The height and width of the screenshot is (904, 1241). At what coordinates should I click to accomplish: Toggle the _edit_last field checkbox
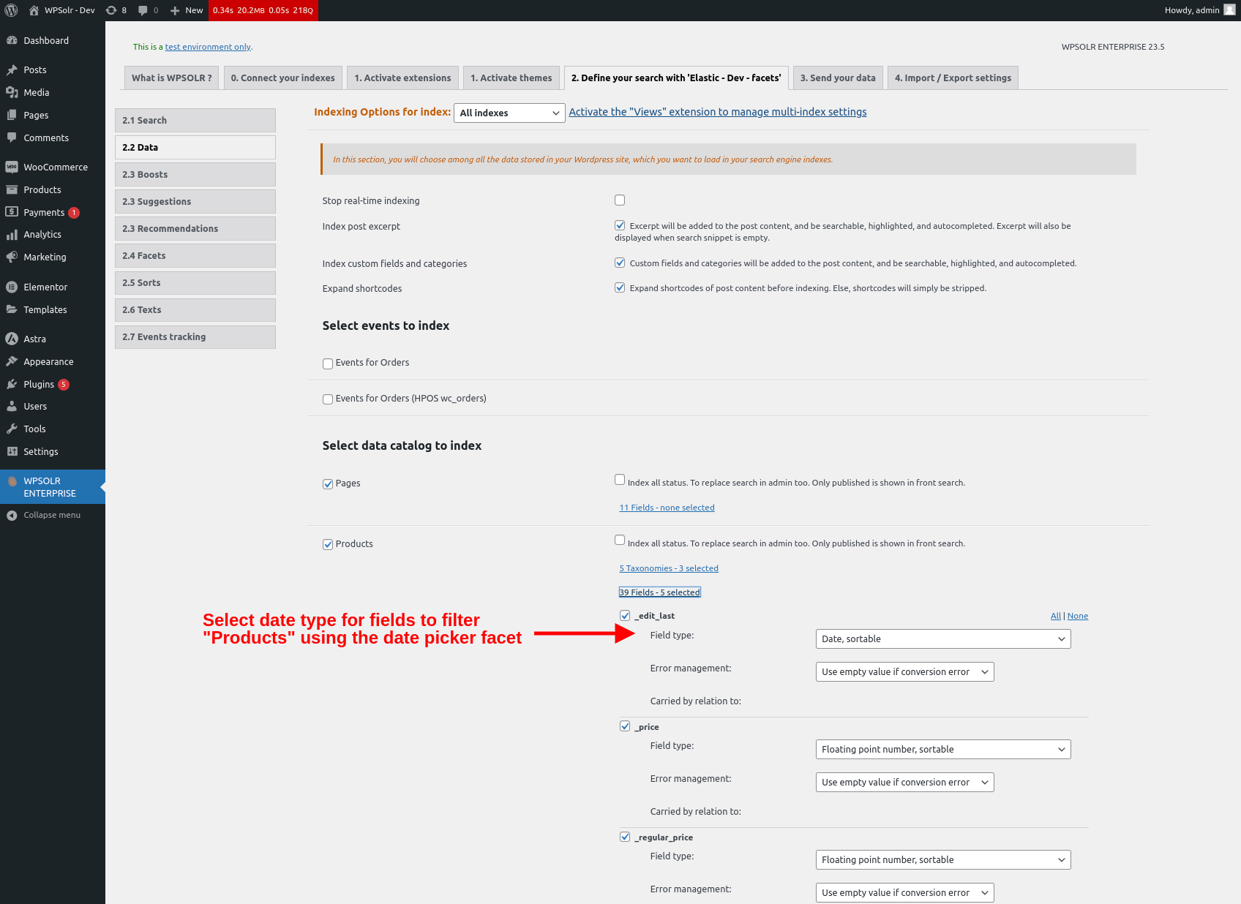pos(625,615)
